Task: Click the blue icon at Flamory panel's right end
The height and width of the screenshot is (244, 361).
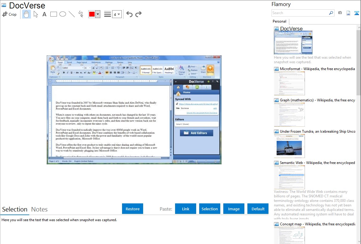Action: tap(356, 13)
